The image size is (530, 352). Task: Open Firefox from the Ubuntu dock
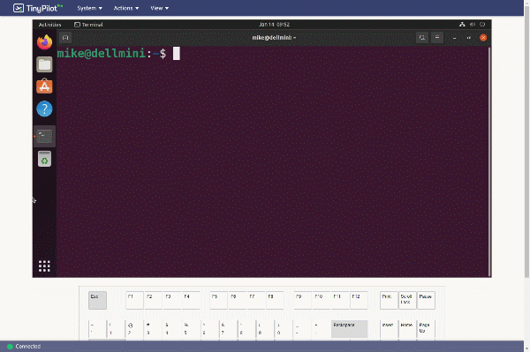point(45,42)
